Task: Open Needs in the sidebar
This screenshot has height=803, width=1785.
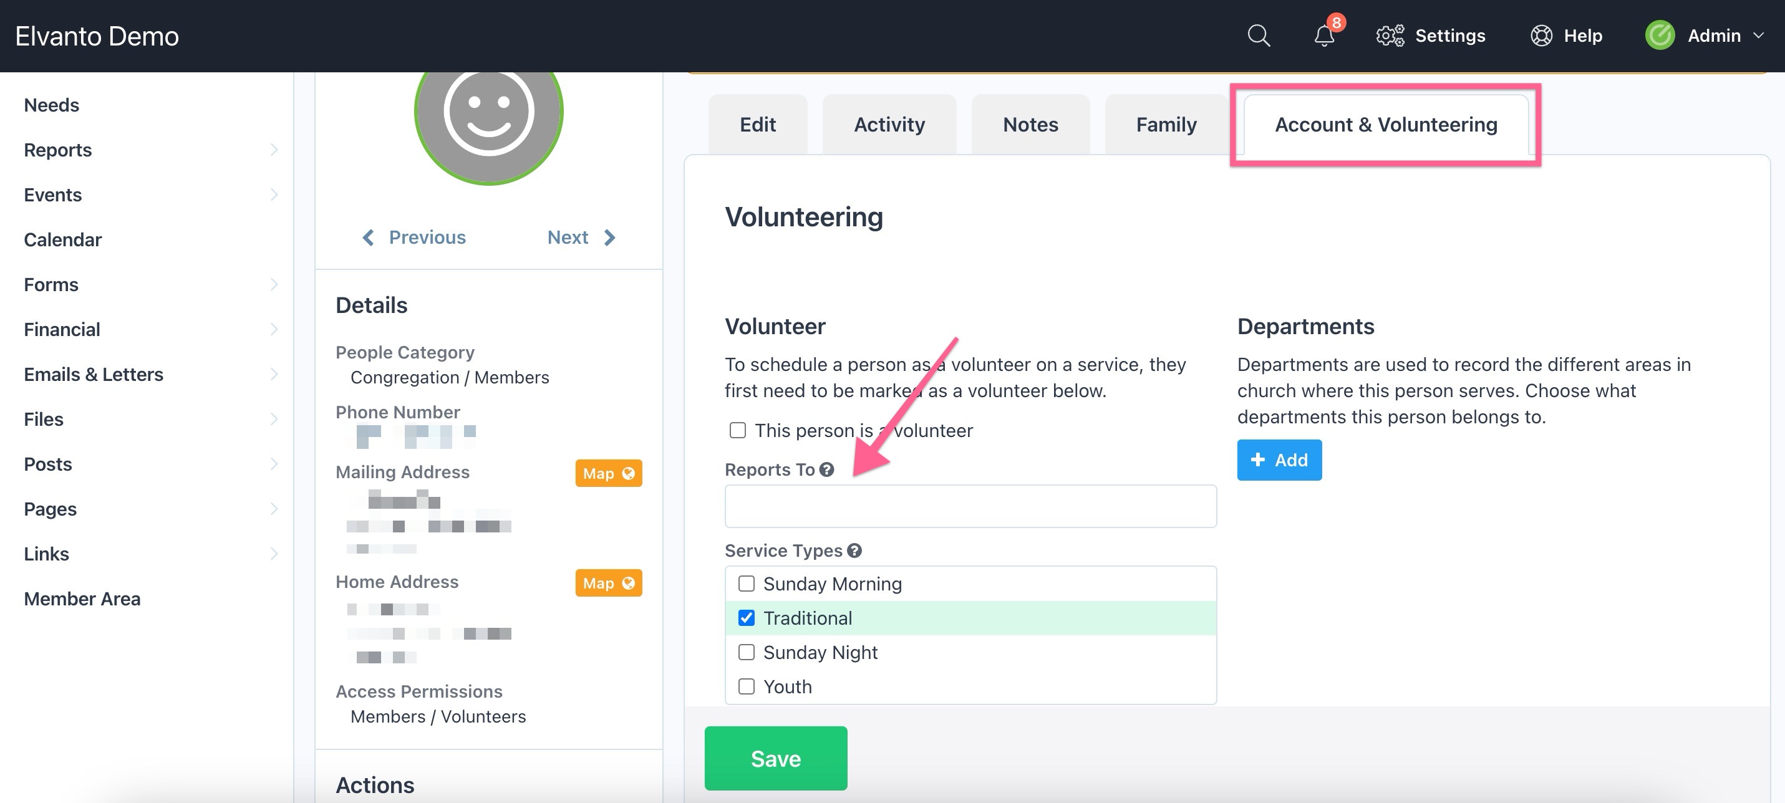Action: [x=51, y=105]
